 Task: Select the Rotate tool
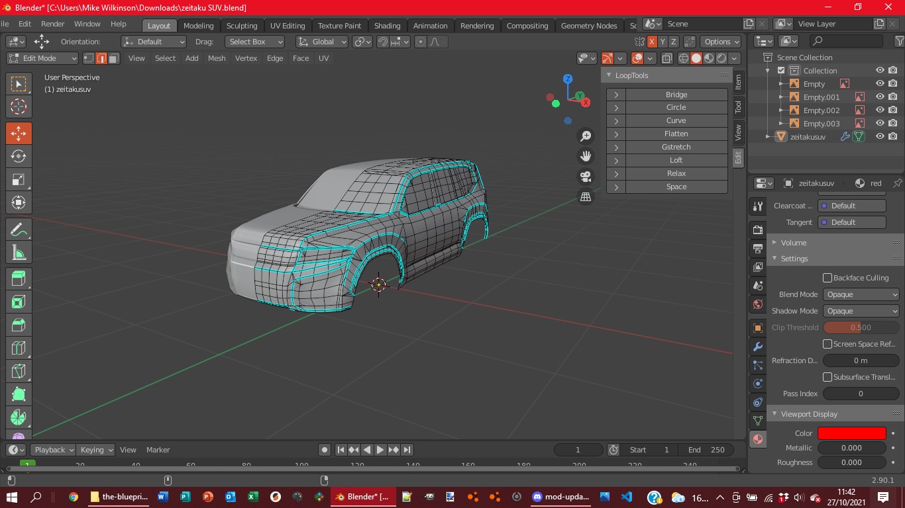pyautogui.click(x=19, y=156)
